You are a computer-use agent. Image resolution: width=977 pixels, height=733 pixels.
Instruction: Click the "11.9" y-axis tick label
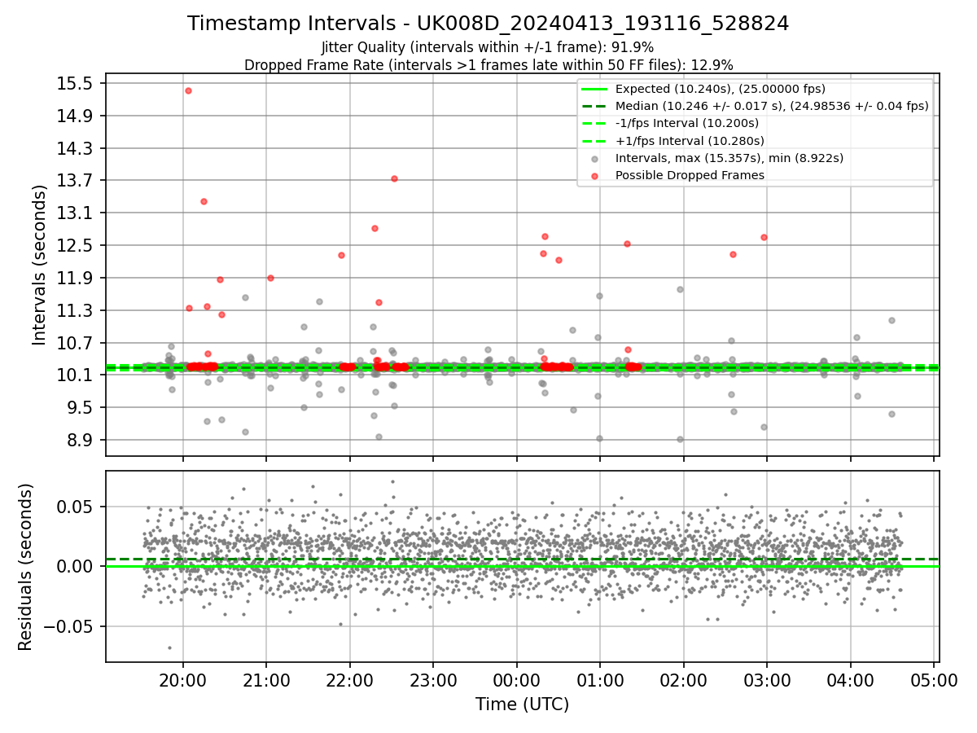76,278
